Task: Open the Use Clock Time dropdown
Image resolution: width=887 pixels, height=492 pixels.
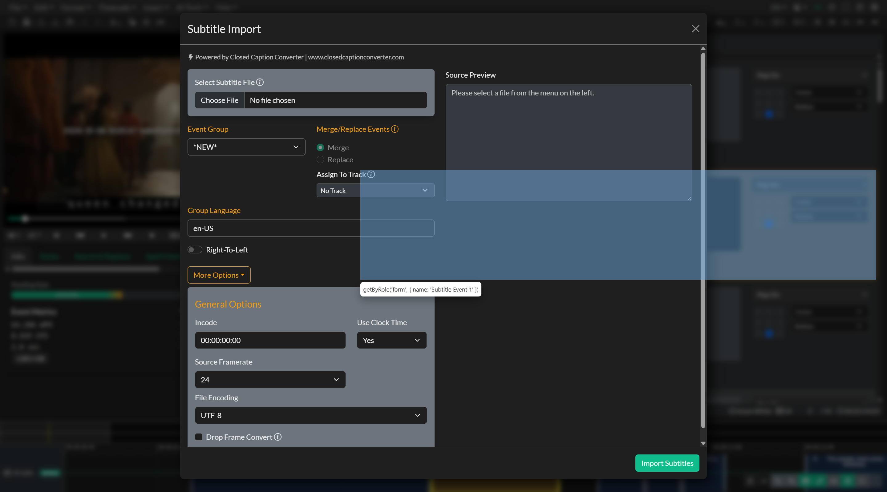Action: tap(392, 340)
